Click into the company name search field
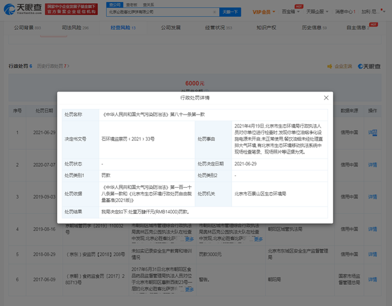The width and height of the screenshot is (392, 306). pyautogui.click(x=159, y=11)
